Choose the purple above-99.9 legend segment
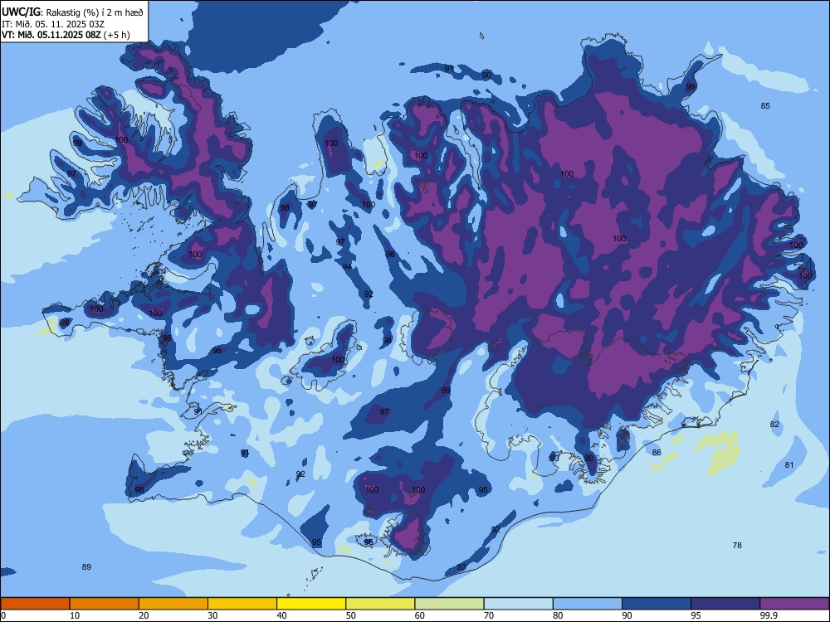The height and width of the screenshot is (622, 830). (794, 604)
